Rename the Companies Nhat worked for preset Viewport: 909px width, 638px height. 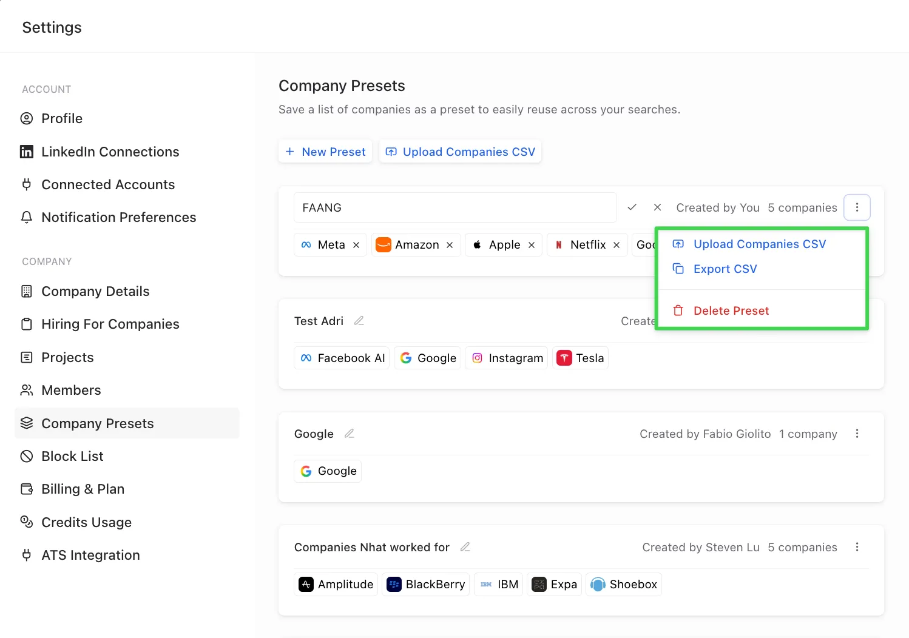click(x=465, y=547)
